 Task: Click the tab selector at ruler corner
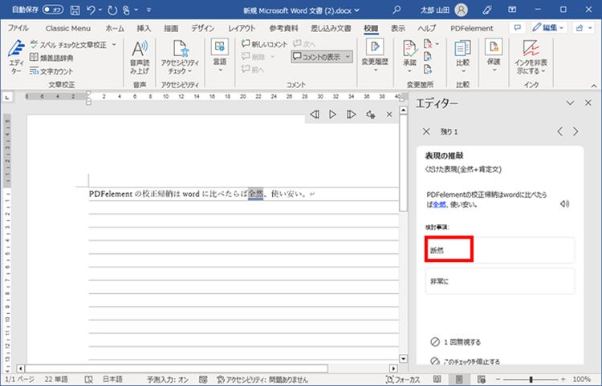[x=7, y=97]
